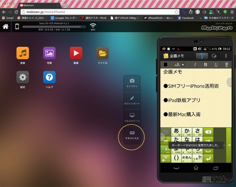
Task: Click the Capture (キャプチャ) camera button
Action: pyautogui.click(x=132, y=83)
